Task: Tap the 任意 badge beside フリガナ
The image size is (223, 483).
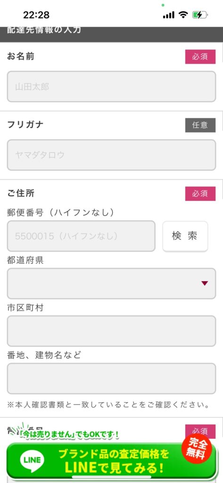Action: pos(200,125)
